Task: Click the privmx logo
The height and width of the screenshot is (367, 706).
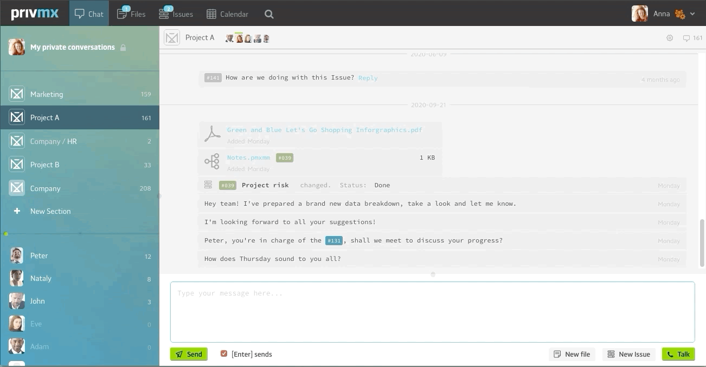Action: pyautogui.click(x=35, y=13)
